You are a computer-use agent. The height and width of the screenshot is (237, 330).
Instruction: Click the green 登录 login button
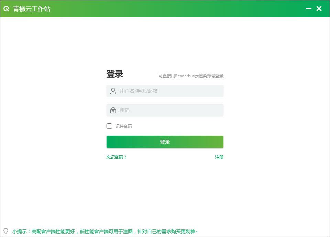(165, 142)
